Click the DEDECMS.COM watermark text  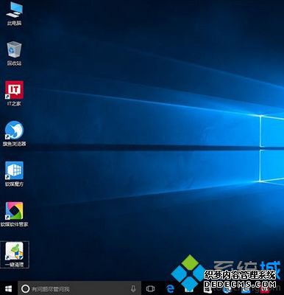(240, 285)
